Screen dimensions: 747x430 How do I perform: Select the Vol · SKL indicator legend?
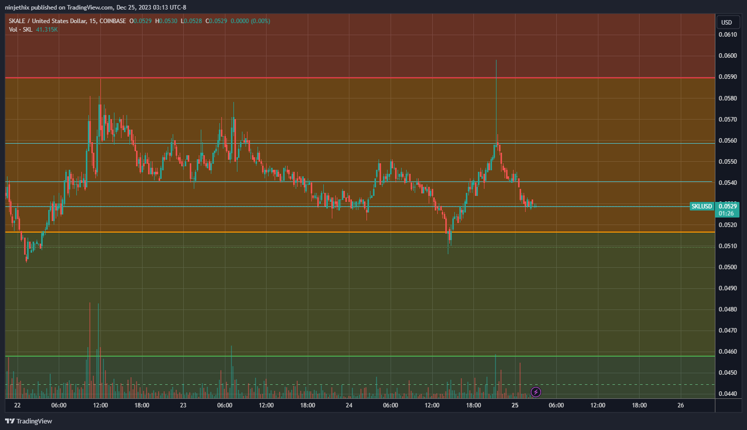pyautogui.click(x=21, y=30)
